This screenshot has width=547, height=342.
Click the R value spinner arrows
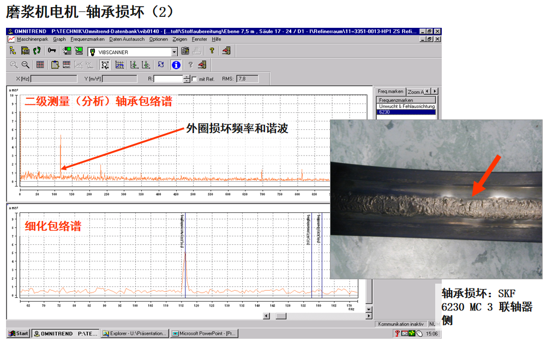pos(187,79)
